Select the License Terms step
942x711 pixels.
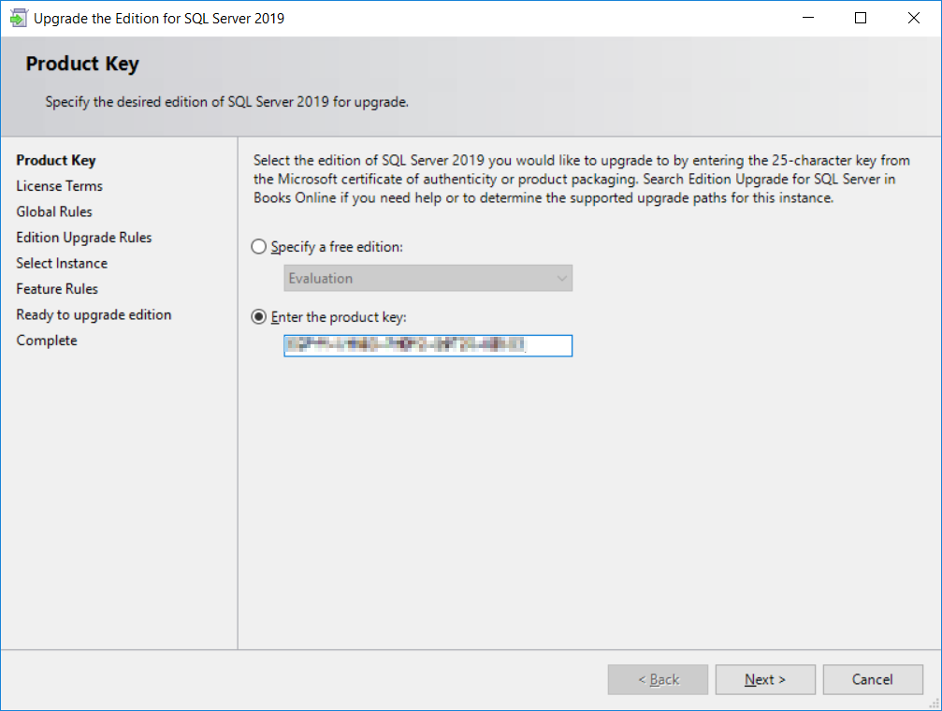[60, 186]
